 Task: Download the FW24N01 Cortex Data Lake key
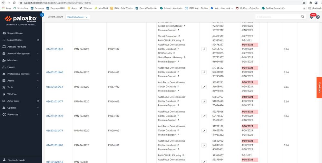click(178, 72)
